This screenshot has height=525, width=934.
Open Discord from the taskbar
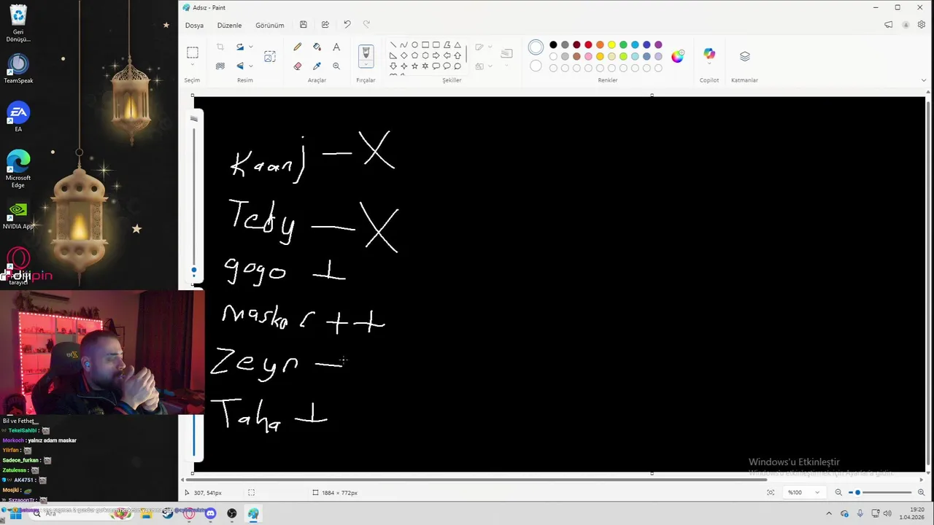click(x=210, y=513)
